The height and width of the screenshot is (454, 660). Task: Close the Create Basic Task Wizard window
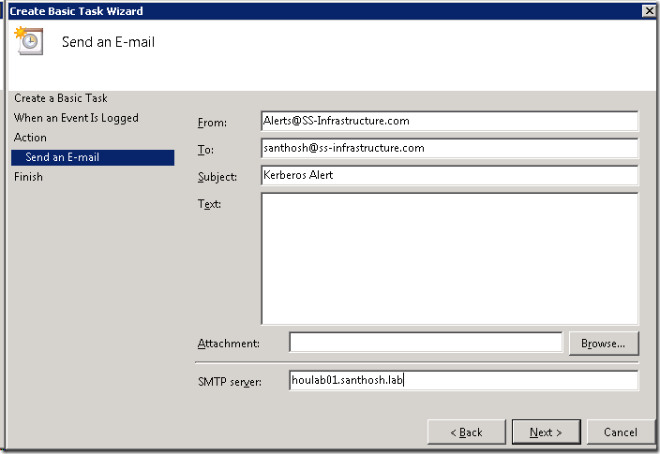point(648,10)
